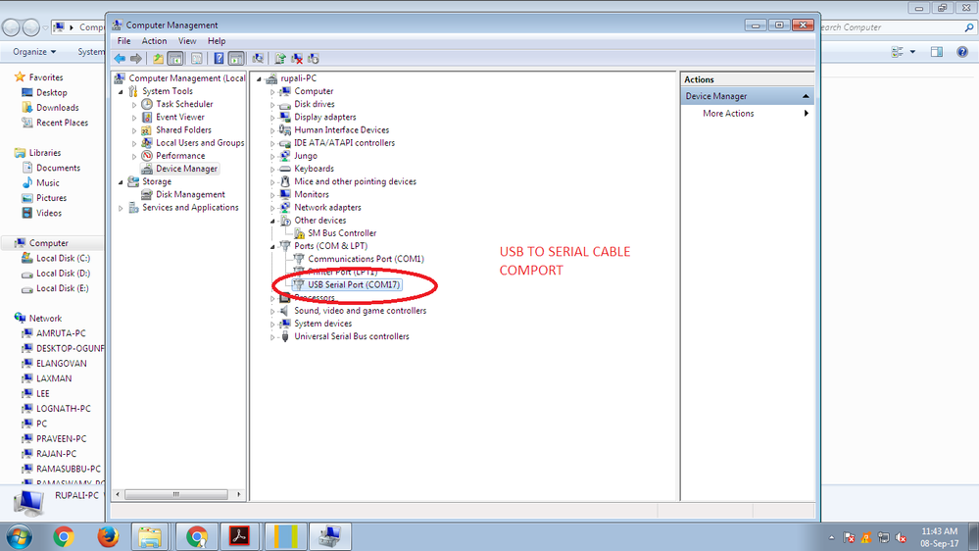Expand Services and Applications arrow

[122, 208]
